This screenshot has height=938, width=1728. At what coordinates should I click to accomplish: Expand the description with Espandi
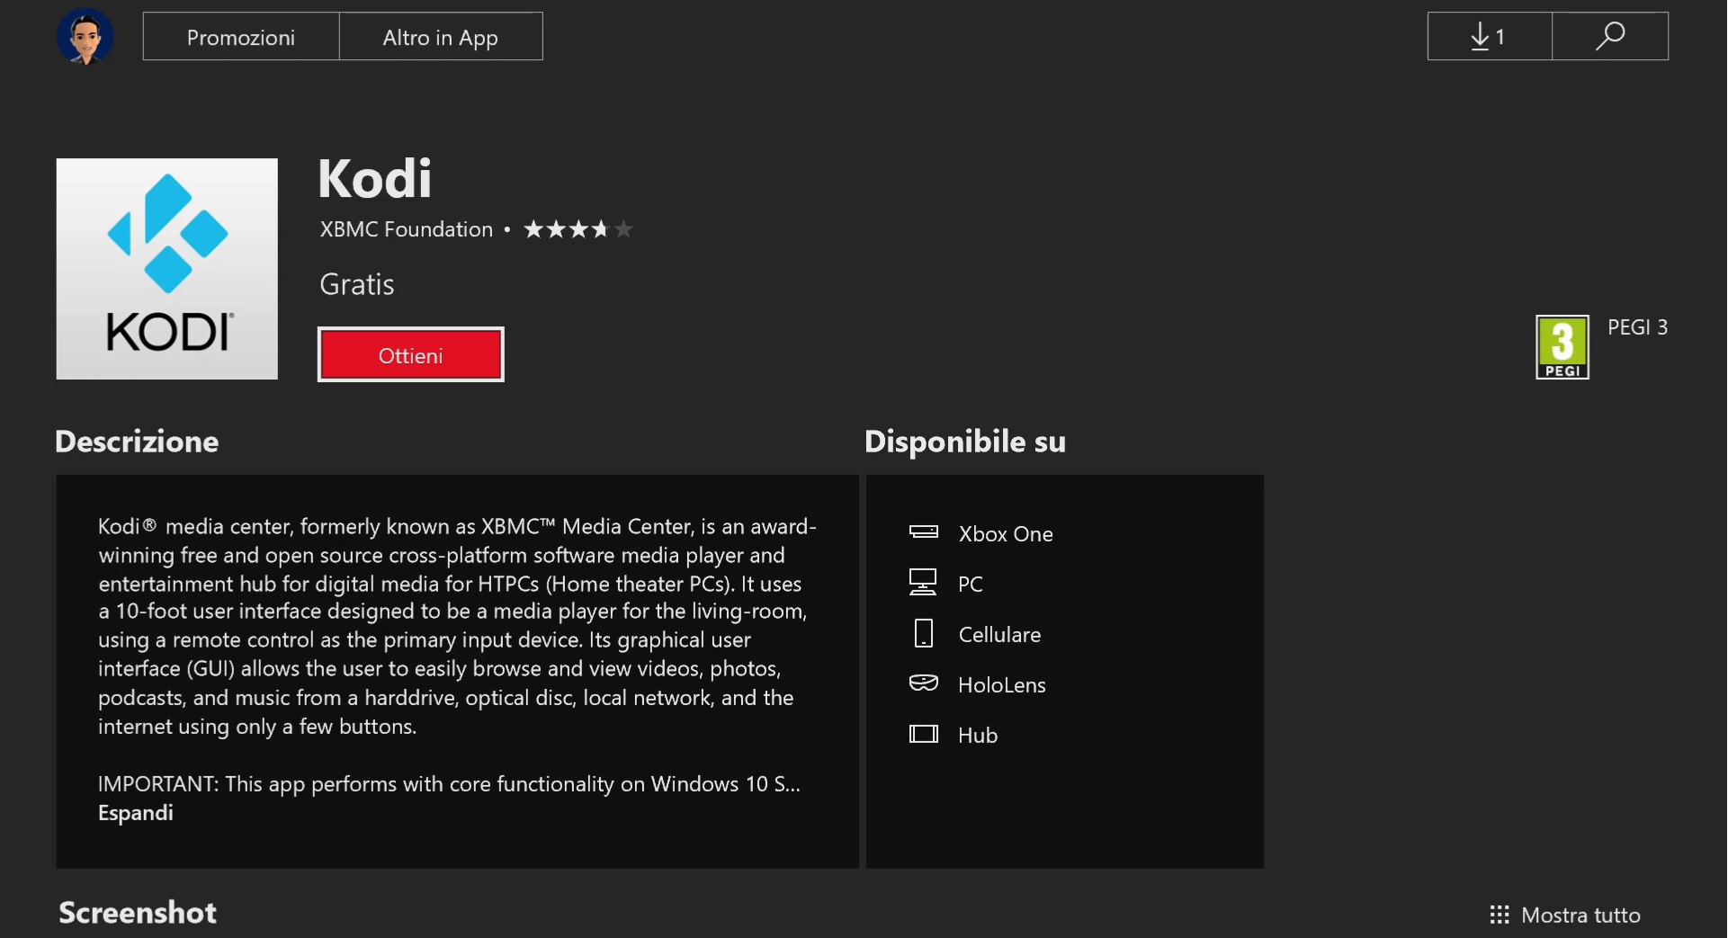(x=136, y=813)
